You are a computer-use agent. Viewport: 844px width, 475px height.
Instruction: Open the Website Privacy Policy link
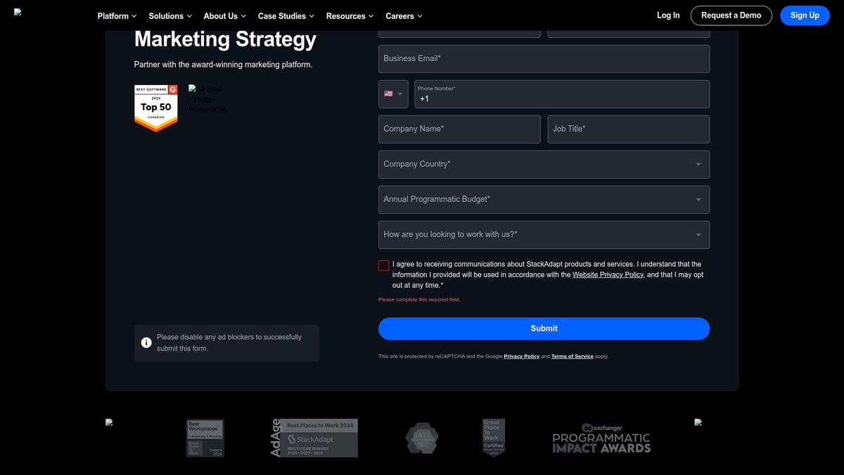[x=608, y=274]
